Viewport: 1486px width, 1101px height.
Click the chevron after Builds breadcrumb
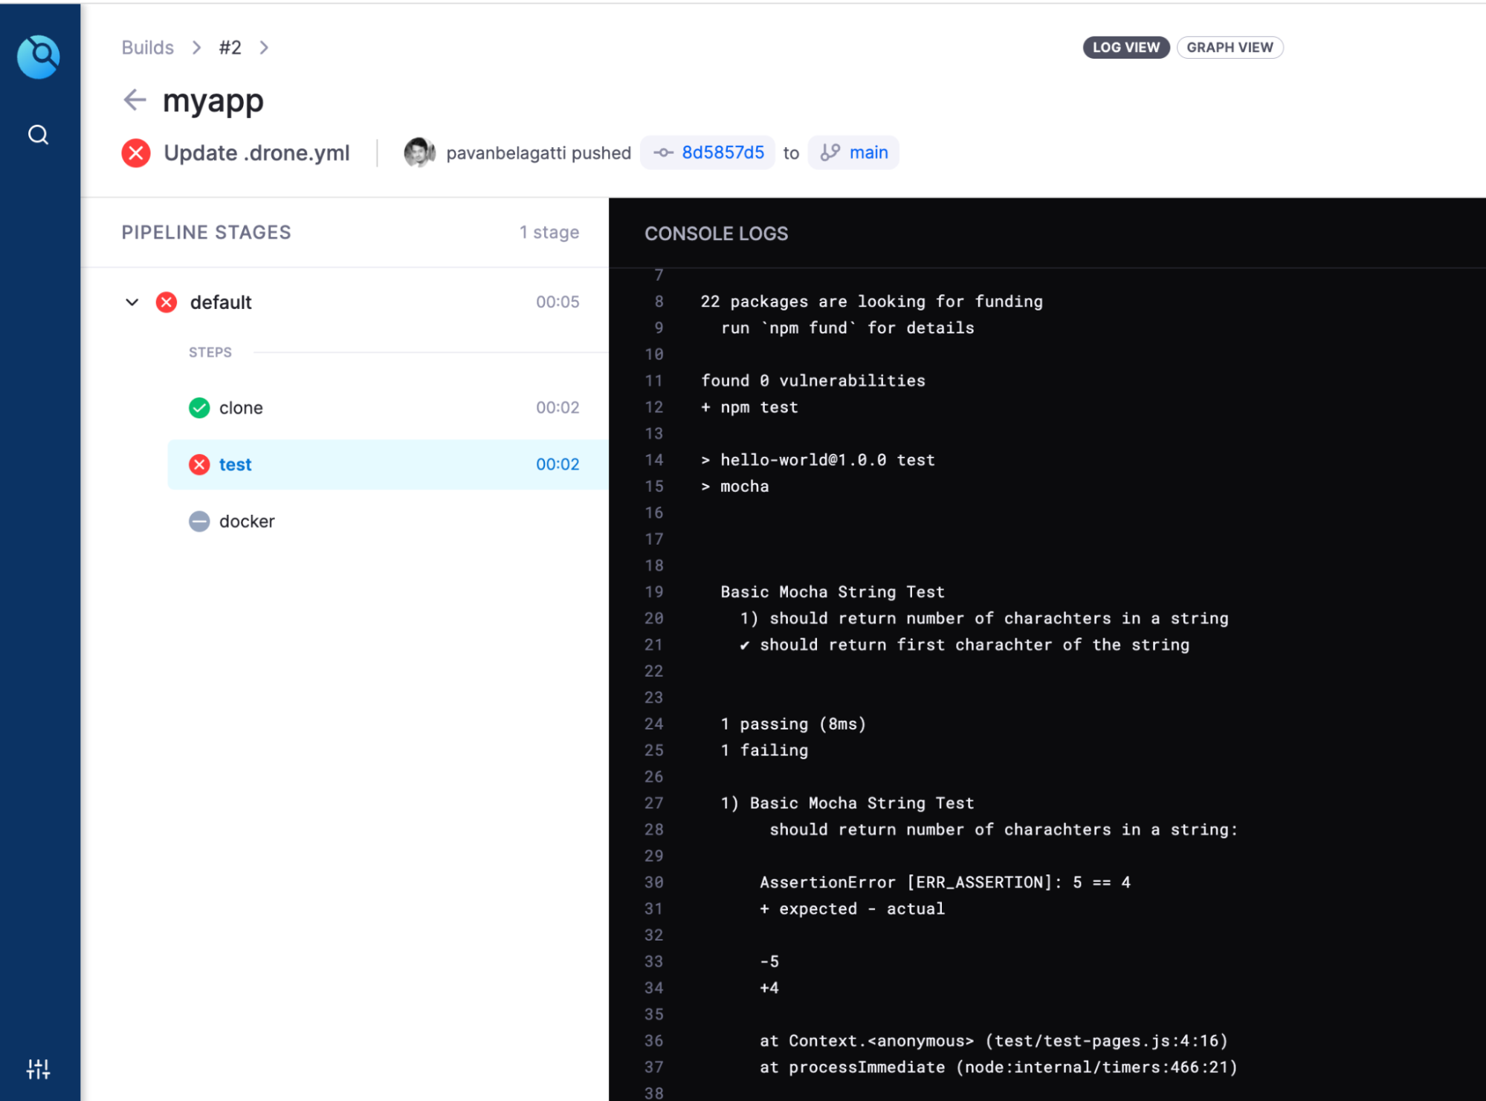(x=196, y=48)
